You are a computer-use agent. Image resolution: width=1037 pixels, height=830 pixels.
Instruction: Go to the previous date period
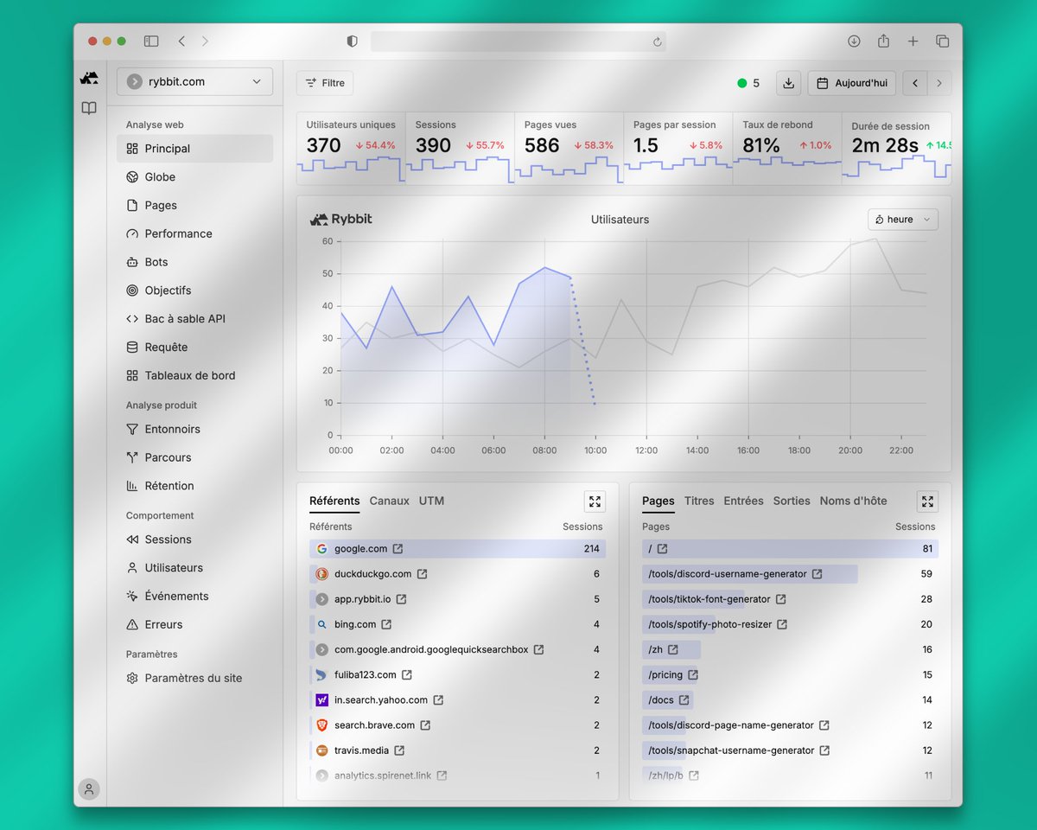click(915, 83)
